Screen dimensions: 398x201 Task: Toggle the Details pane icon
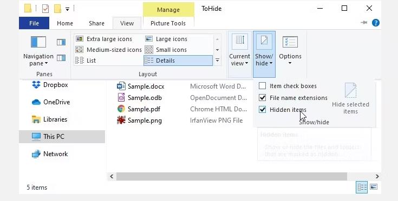click(61, 58)
